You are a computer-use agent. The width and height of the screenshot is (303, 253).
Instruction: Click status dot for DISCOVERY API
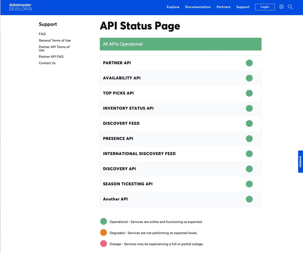pos(249,169)
